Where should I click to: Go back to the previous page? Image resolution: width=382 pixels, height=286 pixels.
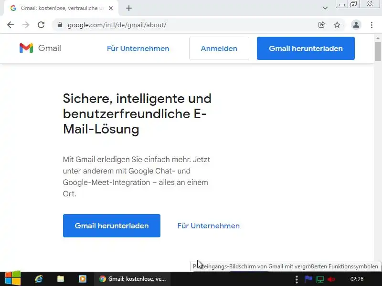coord(11,25)
